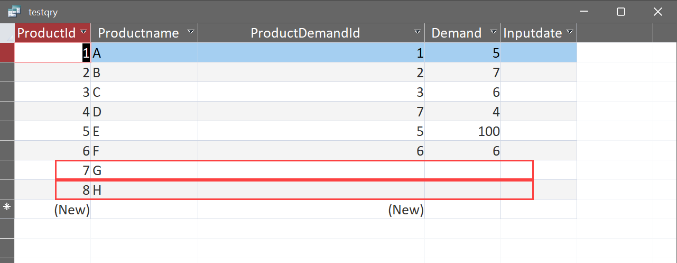
Task: Click the Demand cell showing 100
Action: 462,131
